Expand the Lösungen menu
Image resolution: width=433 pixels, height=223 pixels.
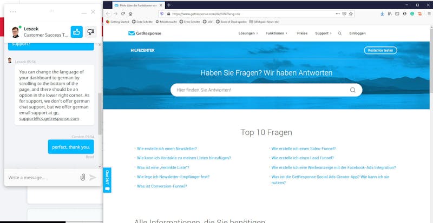pyautogui.click(x=248, y=33)
